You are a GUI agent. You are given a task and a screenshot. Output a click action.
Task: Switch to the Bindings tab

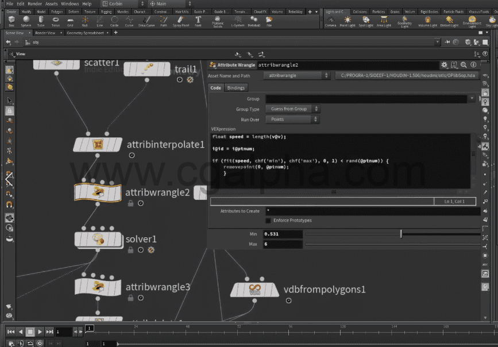[236, 88]
